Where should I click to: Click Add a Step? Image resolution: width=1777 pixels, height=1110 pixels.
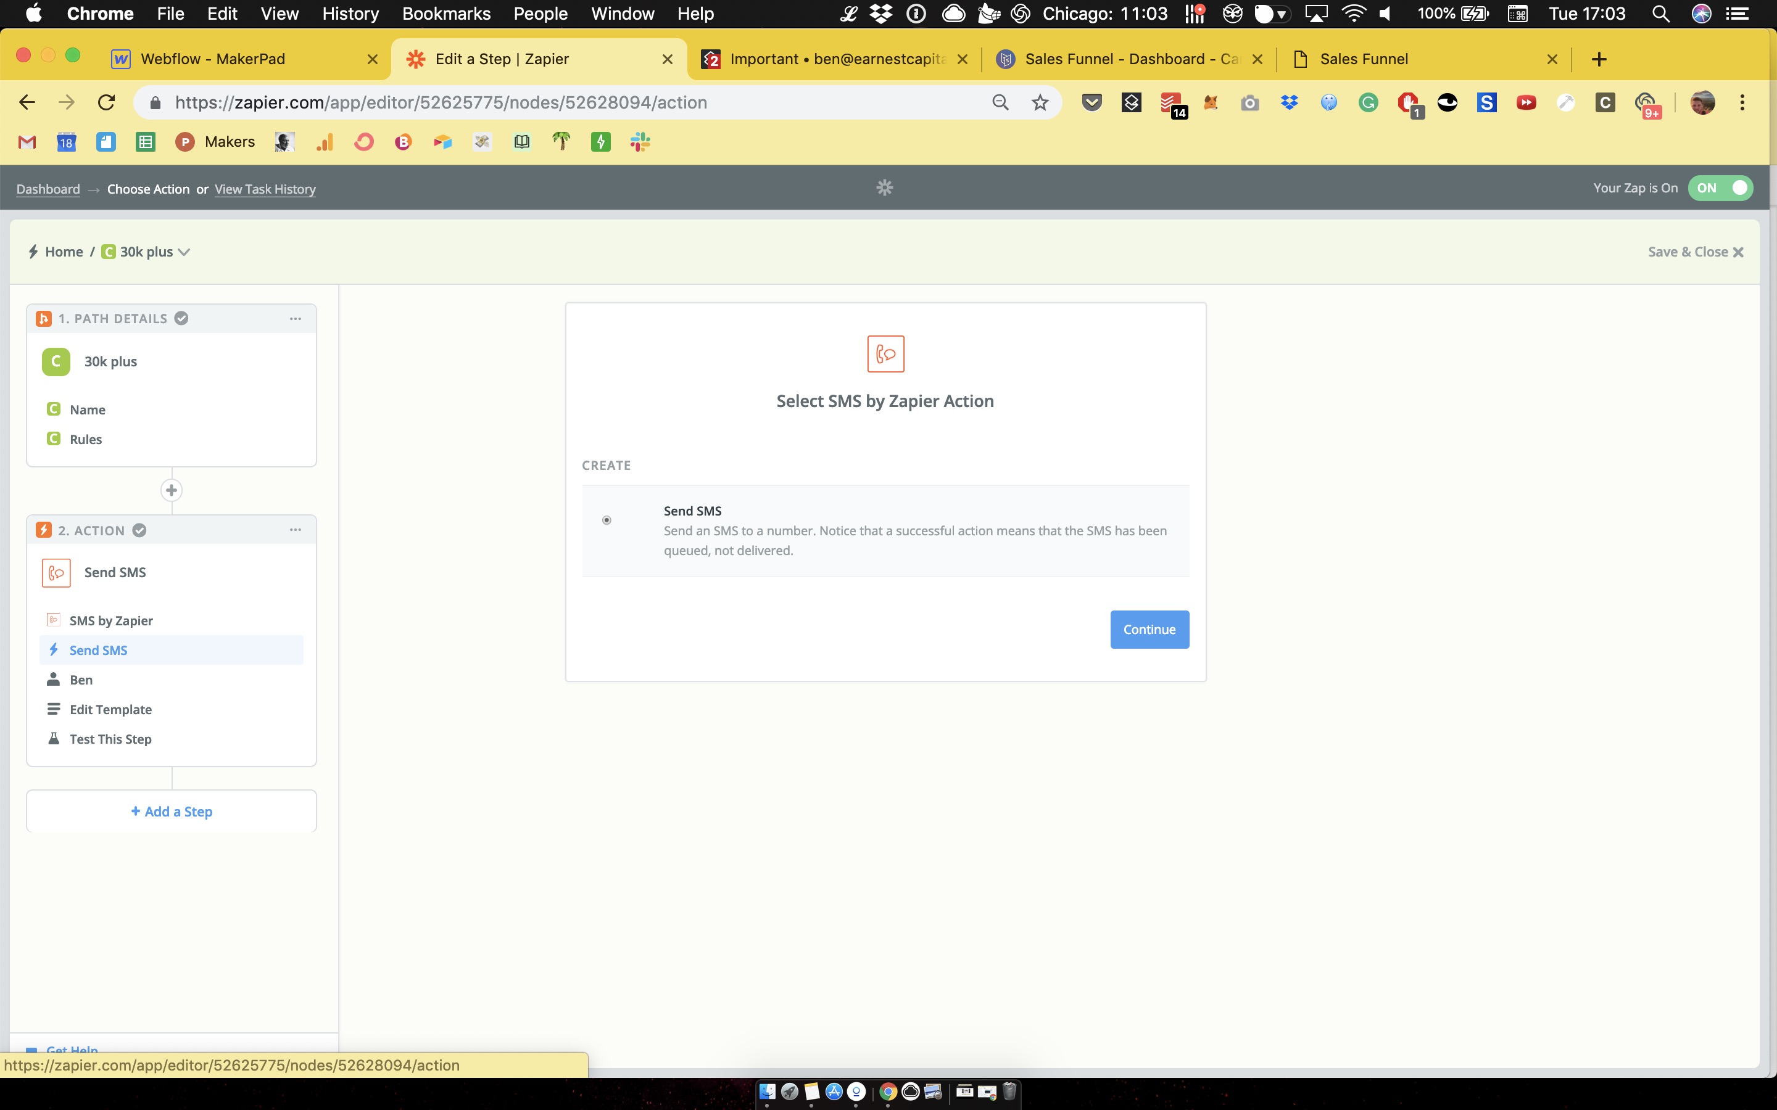[172, 812]
